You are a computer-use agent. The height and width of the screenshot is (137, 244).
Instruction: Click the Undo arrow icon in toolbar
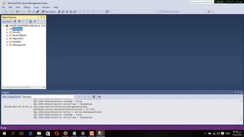[93, 12]
